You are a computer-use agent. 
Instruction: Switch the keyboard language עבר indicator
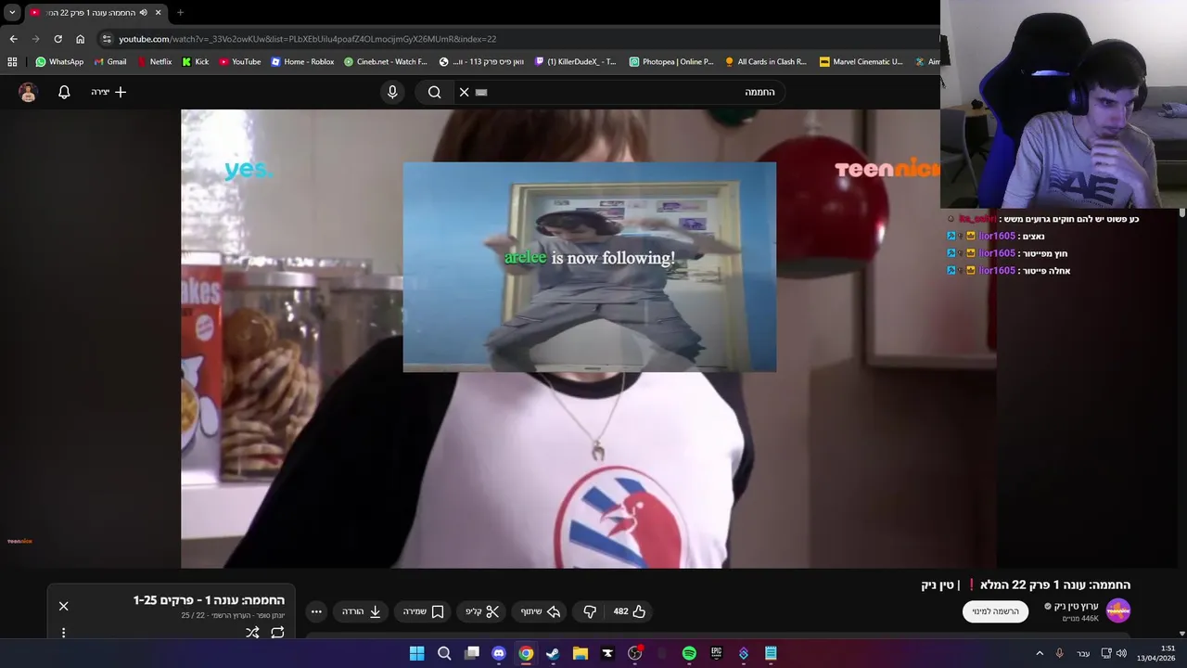tap(1083, 653)
